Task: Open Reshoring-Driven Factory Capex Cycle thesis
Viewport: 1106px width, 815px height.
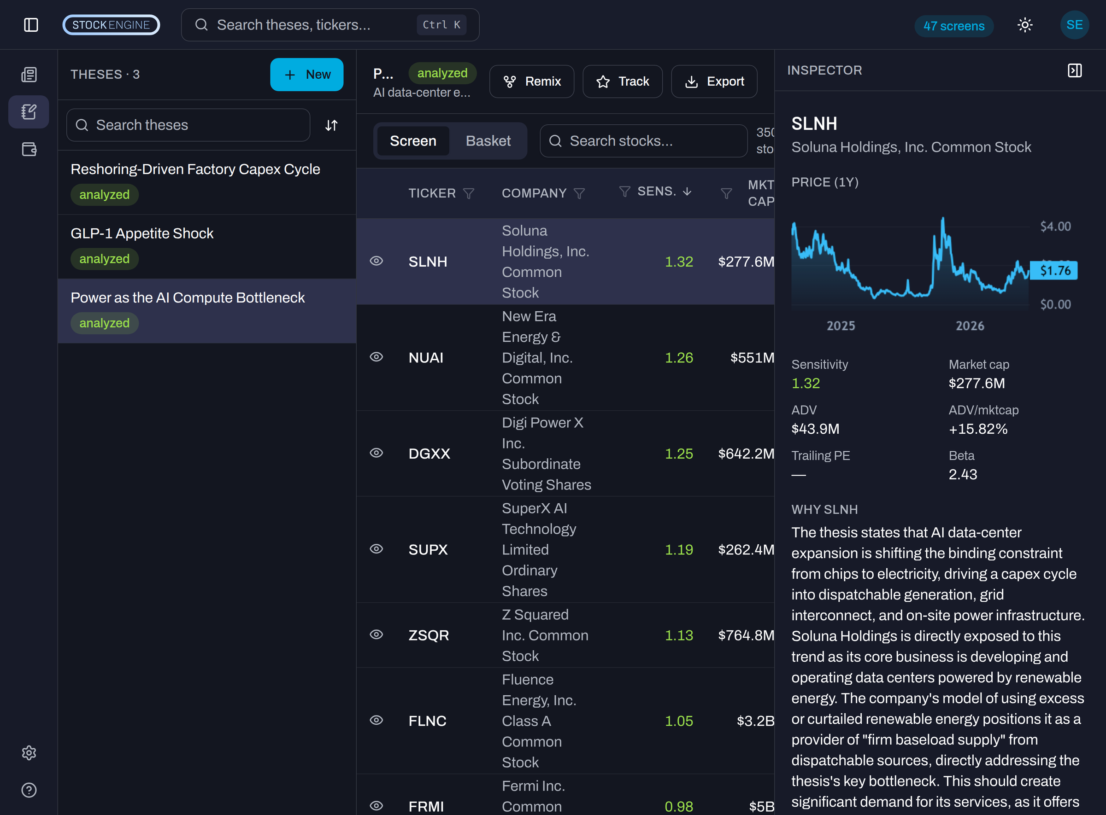Action: [x=207, y=182]
